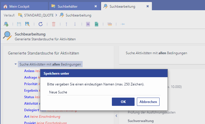Click the house icon on Mein Cockpit tab
Image resolution: width=205 pixels, height=124 pixels.
[5, 6]
